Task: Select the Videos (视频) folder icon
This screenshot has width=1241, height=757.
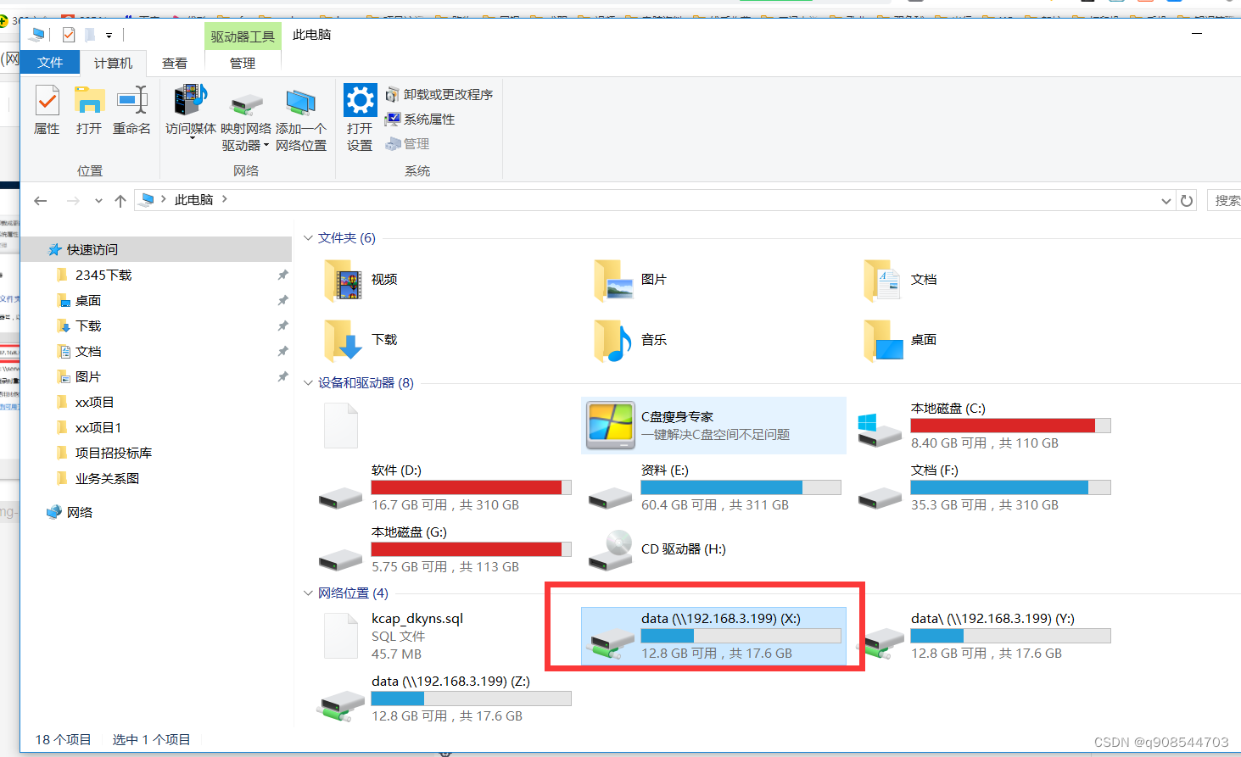Action: 343,281
